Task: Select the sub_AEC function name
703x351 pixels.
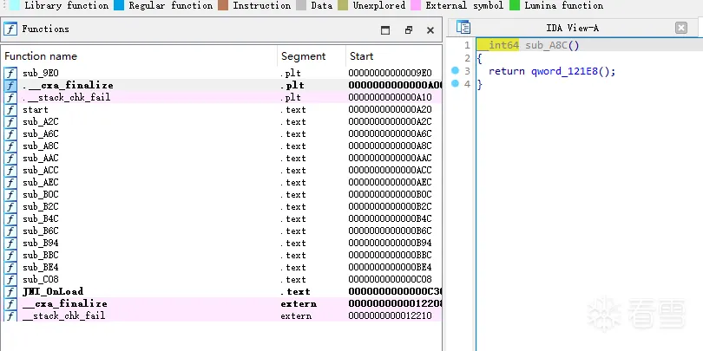Action: pyautogui.click(x=40, y=182)
